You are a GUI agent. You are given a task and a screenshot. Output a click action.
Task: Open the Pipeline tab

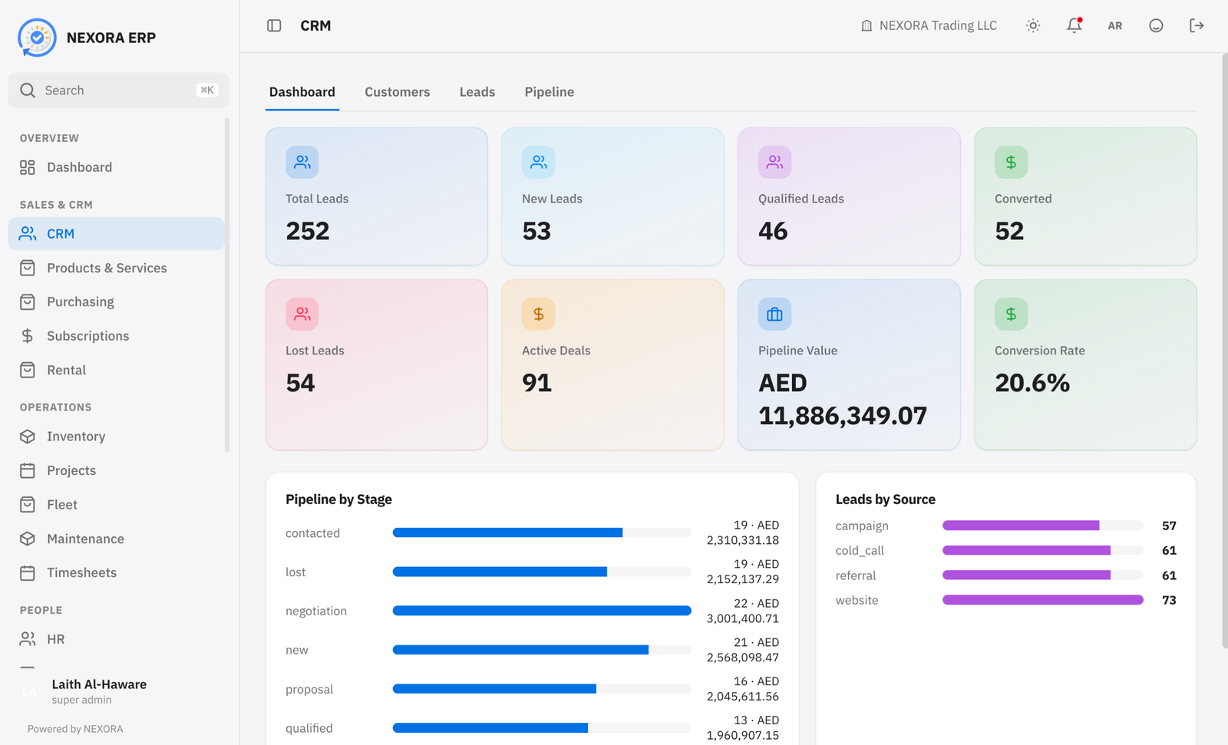click(550, 92)
